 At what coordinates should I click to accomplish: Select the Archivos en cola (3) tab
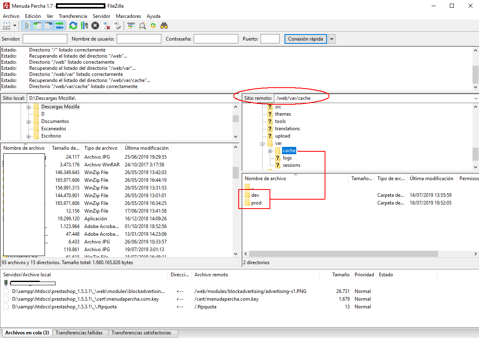click(27, 333)
